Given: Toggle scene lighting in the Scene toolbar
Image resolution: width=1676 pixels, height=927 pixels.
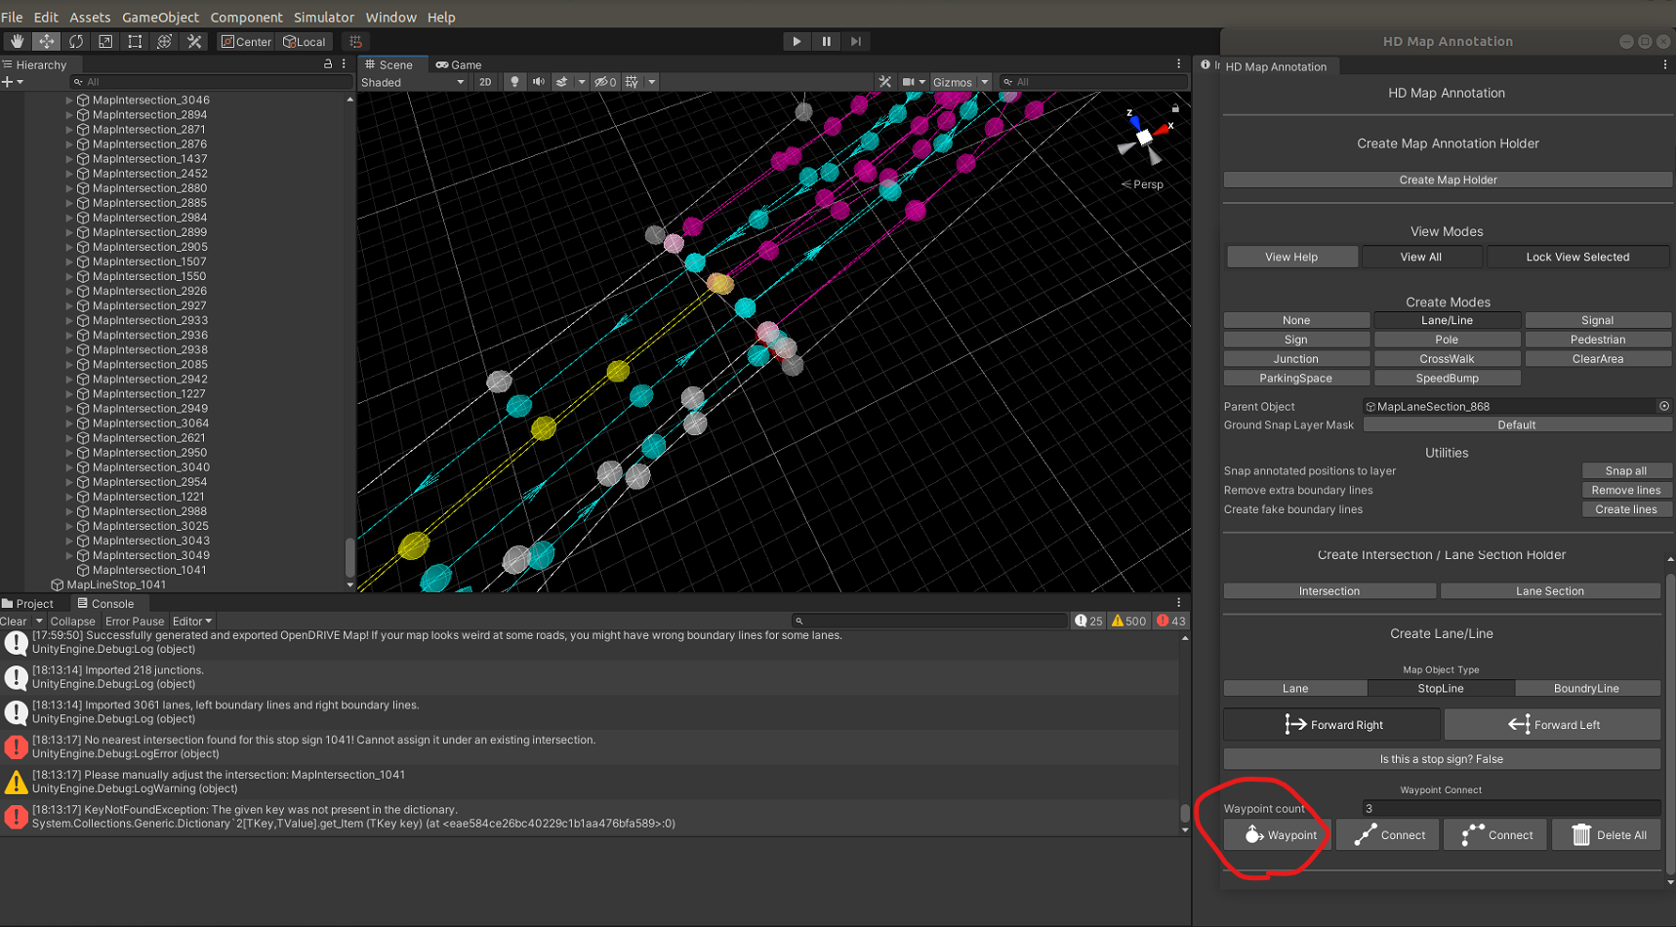Looking at the screenshot, I should pos(514,82).
